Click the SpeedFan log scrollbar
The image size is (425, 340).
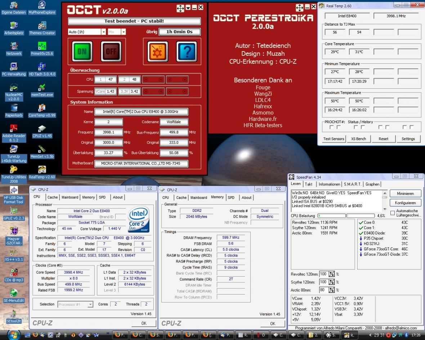pyautogui.click(x=385, y=201)
